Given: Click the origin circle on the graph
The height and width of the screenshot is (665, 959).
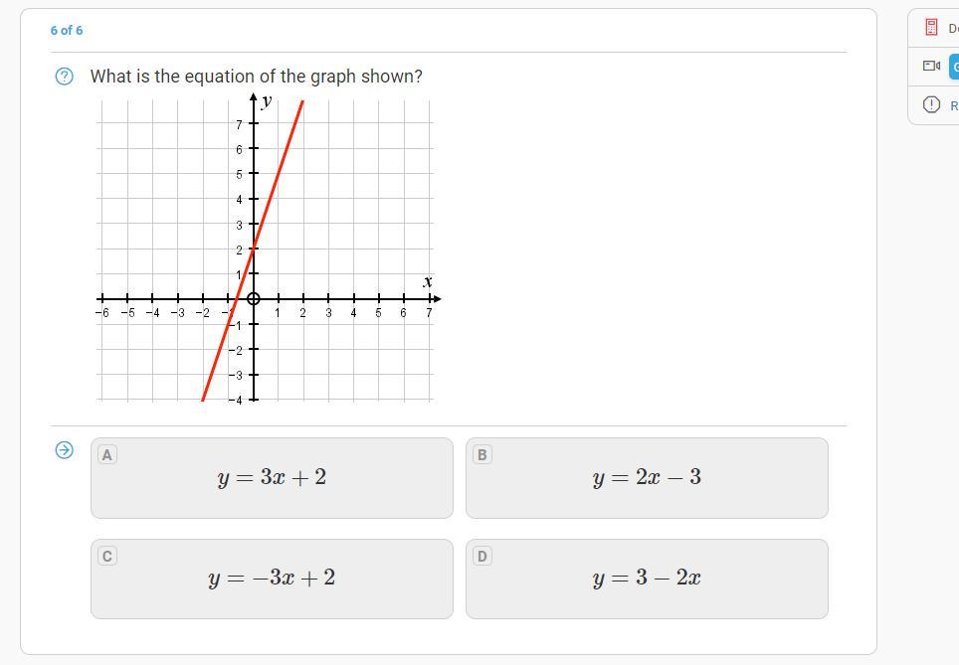Looking at the screenshot, I should [x=254, y=299].
